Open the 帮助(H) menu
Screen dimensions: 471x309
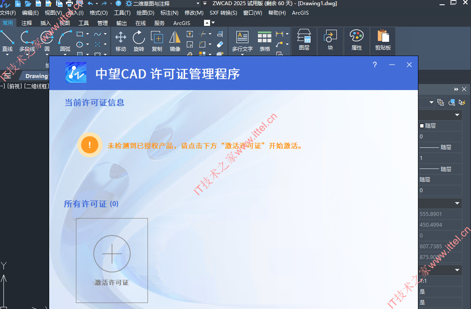point(277,13)
